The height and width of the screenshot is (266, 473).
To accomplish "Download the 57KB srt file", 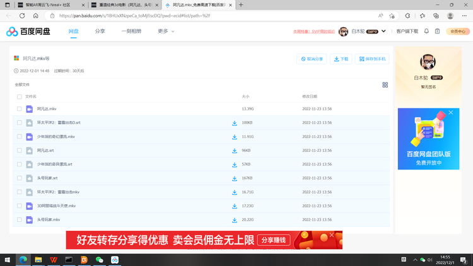I will (x=235, y=165).
